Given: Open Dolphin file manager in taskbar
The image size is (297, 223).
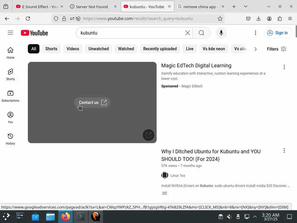Looking at the screenshot, I should pos(50,217).
